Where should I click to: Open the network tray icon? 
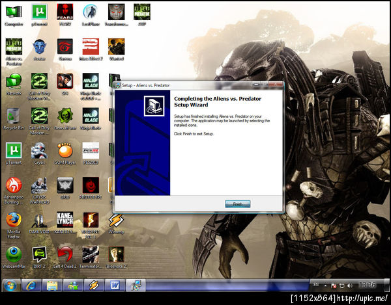[x=342, y=285]
